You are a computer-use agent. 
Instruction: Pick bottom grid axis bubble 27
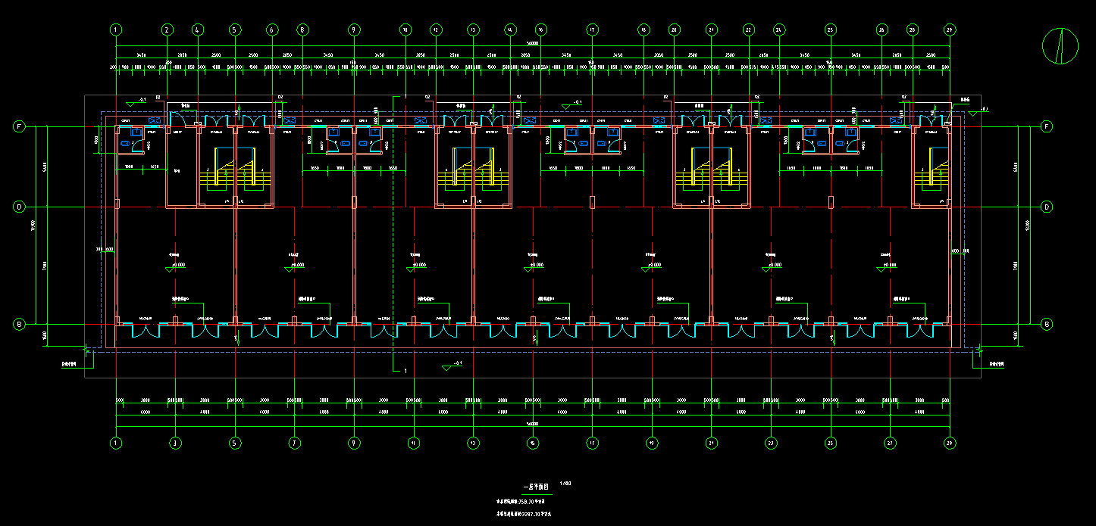point(890,443)
